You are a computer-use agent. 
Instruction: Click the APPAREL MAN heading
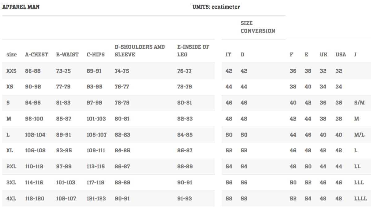coord(21,6)
